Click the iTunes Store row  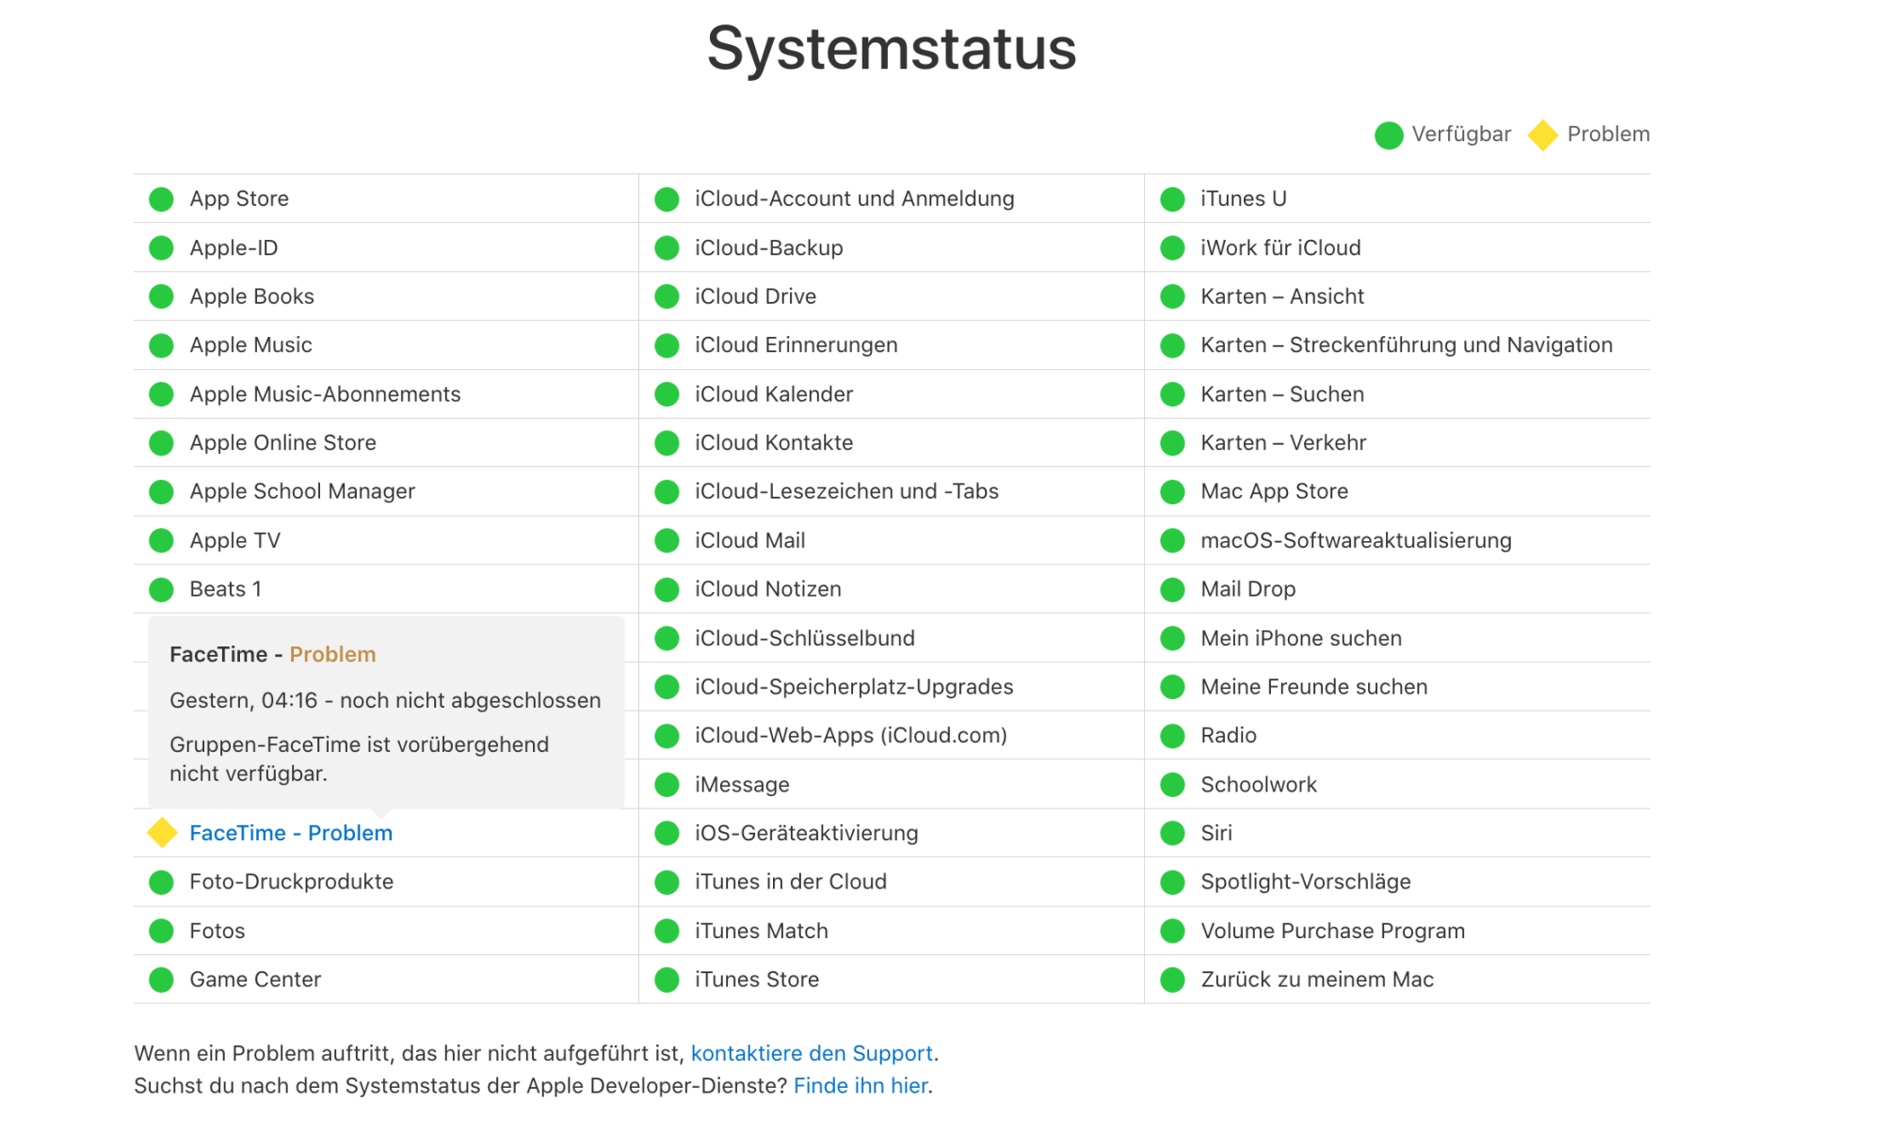pos(756,980)
